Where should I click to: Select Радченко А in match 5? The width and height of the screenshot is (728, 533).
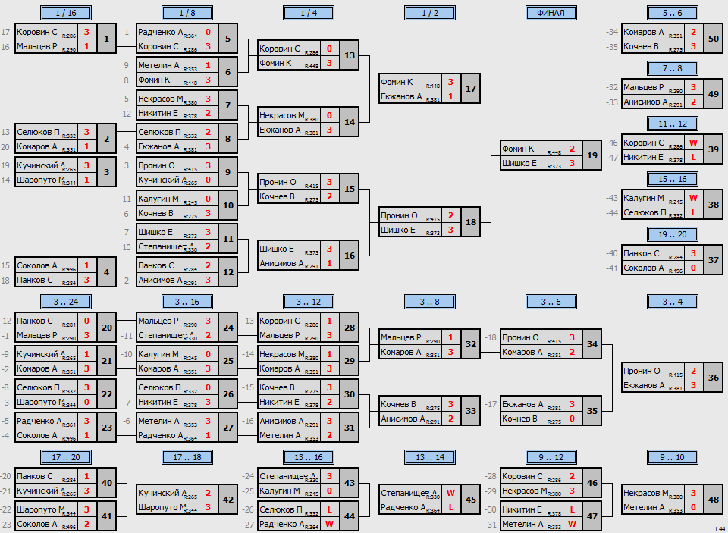coord(167,32)
